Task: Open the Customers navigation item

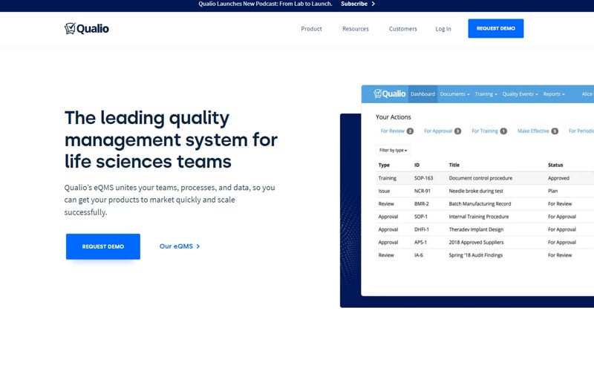Action: 402,29
